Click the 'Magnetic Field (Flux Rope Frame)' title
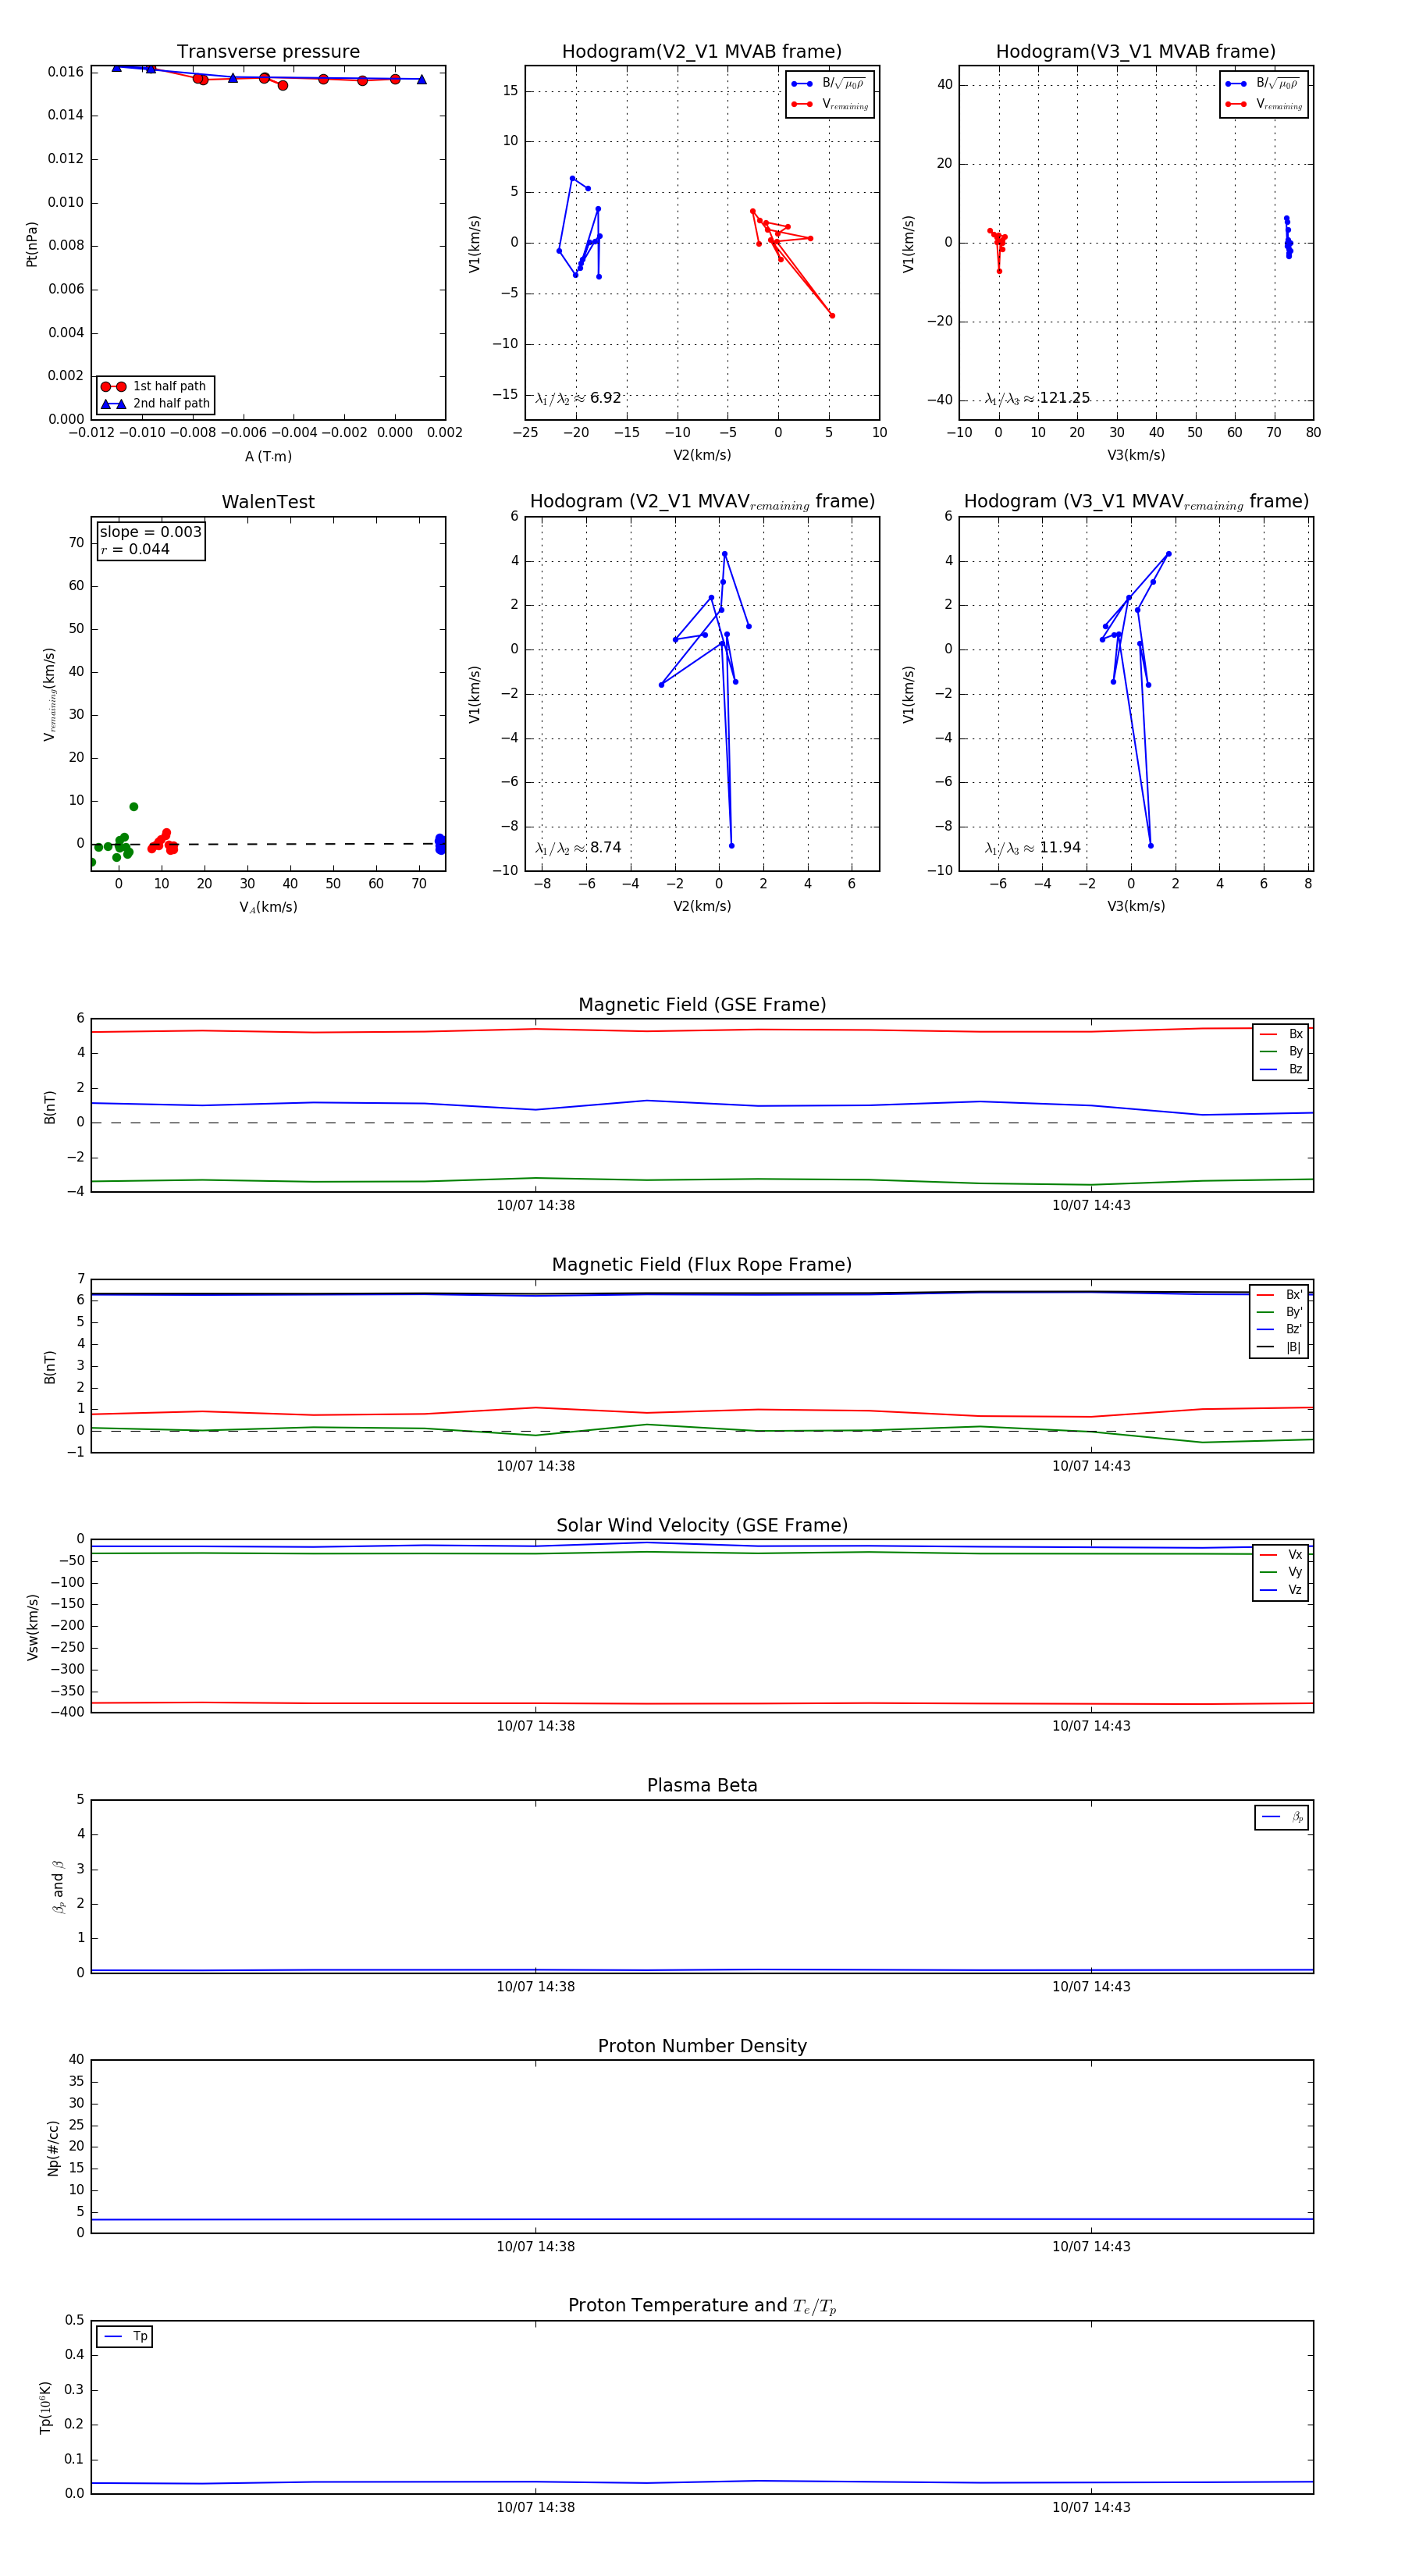This screenshot has width=1405, height=2576. [702, 1265]
